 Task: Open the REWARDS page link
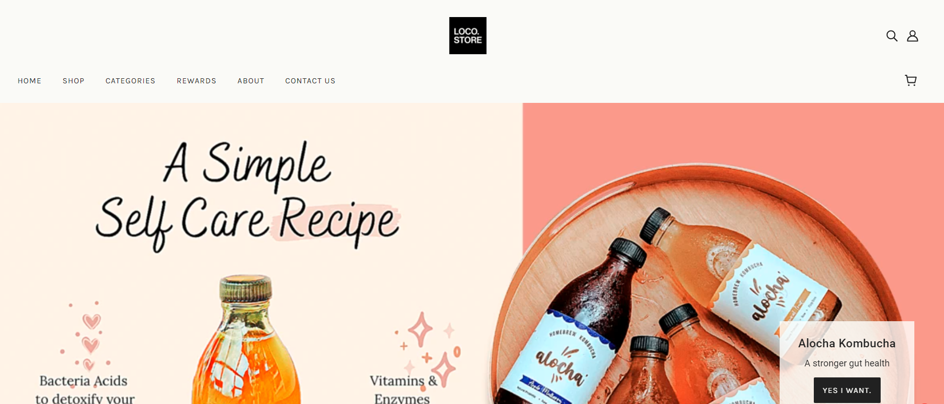[x=197, y=81]
